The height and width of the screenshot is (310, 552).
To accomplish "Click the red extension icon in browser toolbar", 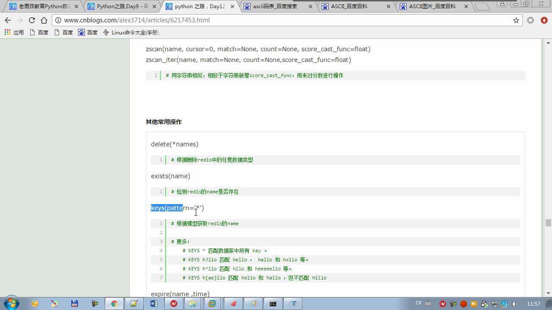I will [x=544, y=20].
